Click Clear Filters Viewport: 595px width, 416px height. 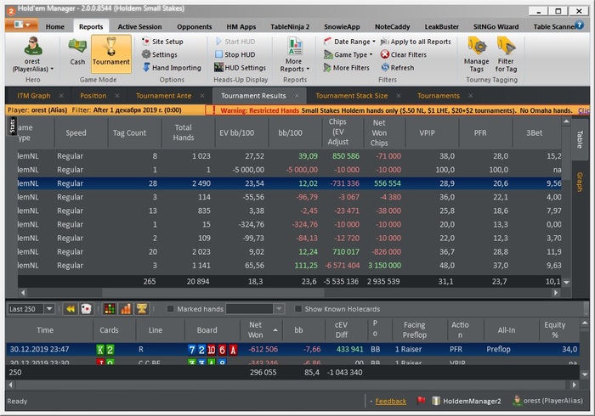pos(404,54)
